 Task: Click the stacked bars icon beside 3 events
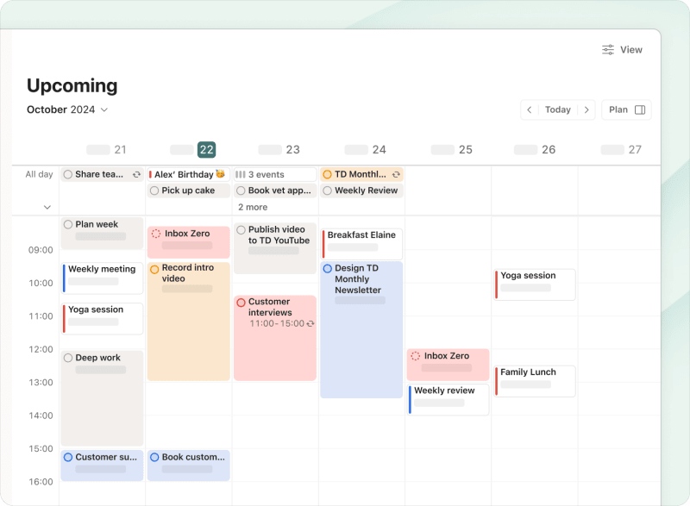(x=241, y=173)
